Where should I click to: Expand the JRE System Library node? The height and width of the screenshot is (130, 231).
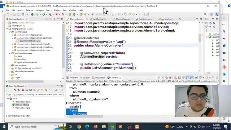(x=10, y=68)
